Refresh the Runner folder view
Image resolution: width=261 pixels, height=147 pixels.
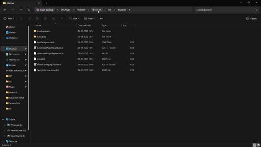pos(29,10)
